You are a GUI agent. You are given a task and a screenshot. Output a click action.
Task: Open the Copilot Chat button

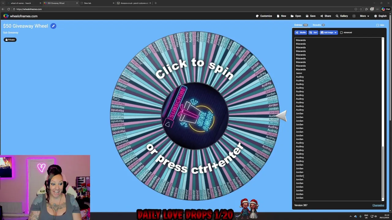click(386, 9)
